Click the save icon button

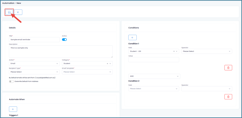coord(9,12)
